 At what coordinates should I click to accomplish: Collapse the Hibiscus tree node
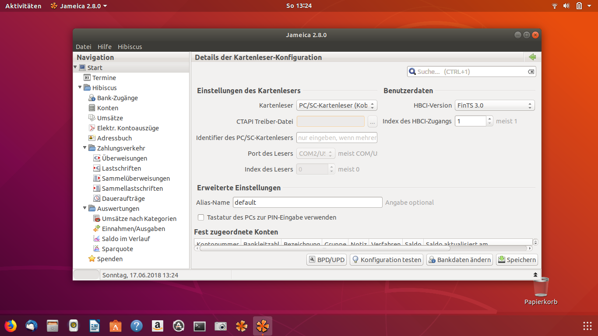pos(80,87)
